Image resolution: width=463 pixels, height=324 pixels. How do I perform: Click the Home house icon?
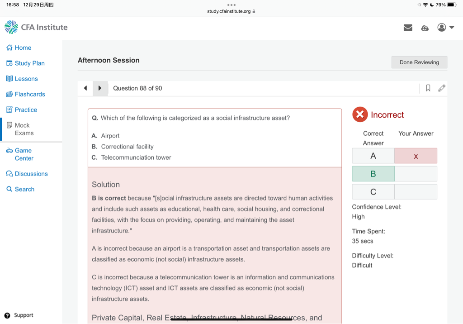pos(9,48)
